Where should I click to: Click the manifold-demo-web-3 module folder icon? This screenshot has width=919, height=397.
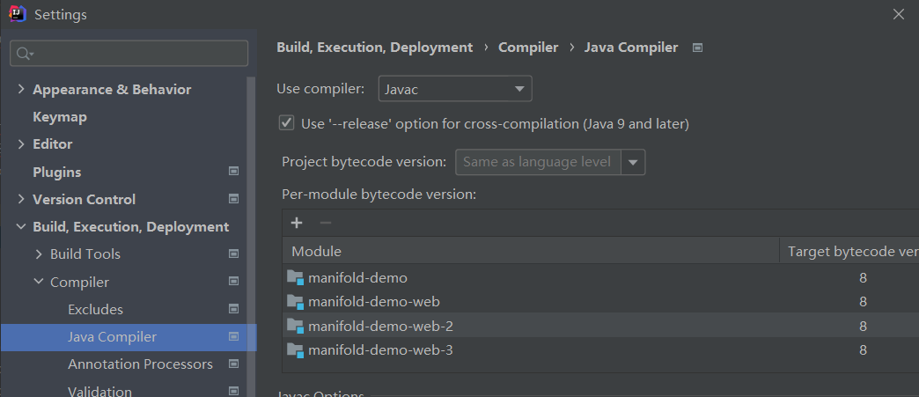[296, 350]
